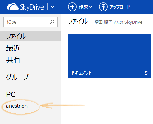Image resolution: width=153 pixels, height=124 pixels.
Task: Open the dropdown chevron beside SkyDrive
Action: pyautogui.click(x=52, y=7)
